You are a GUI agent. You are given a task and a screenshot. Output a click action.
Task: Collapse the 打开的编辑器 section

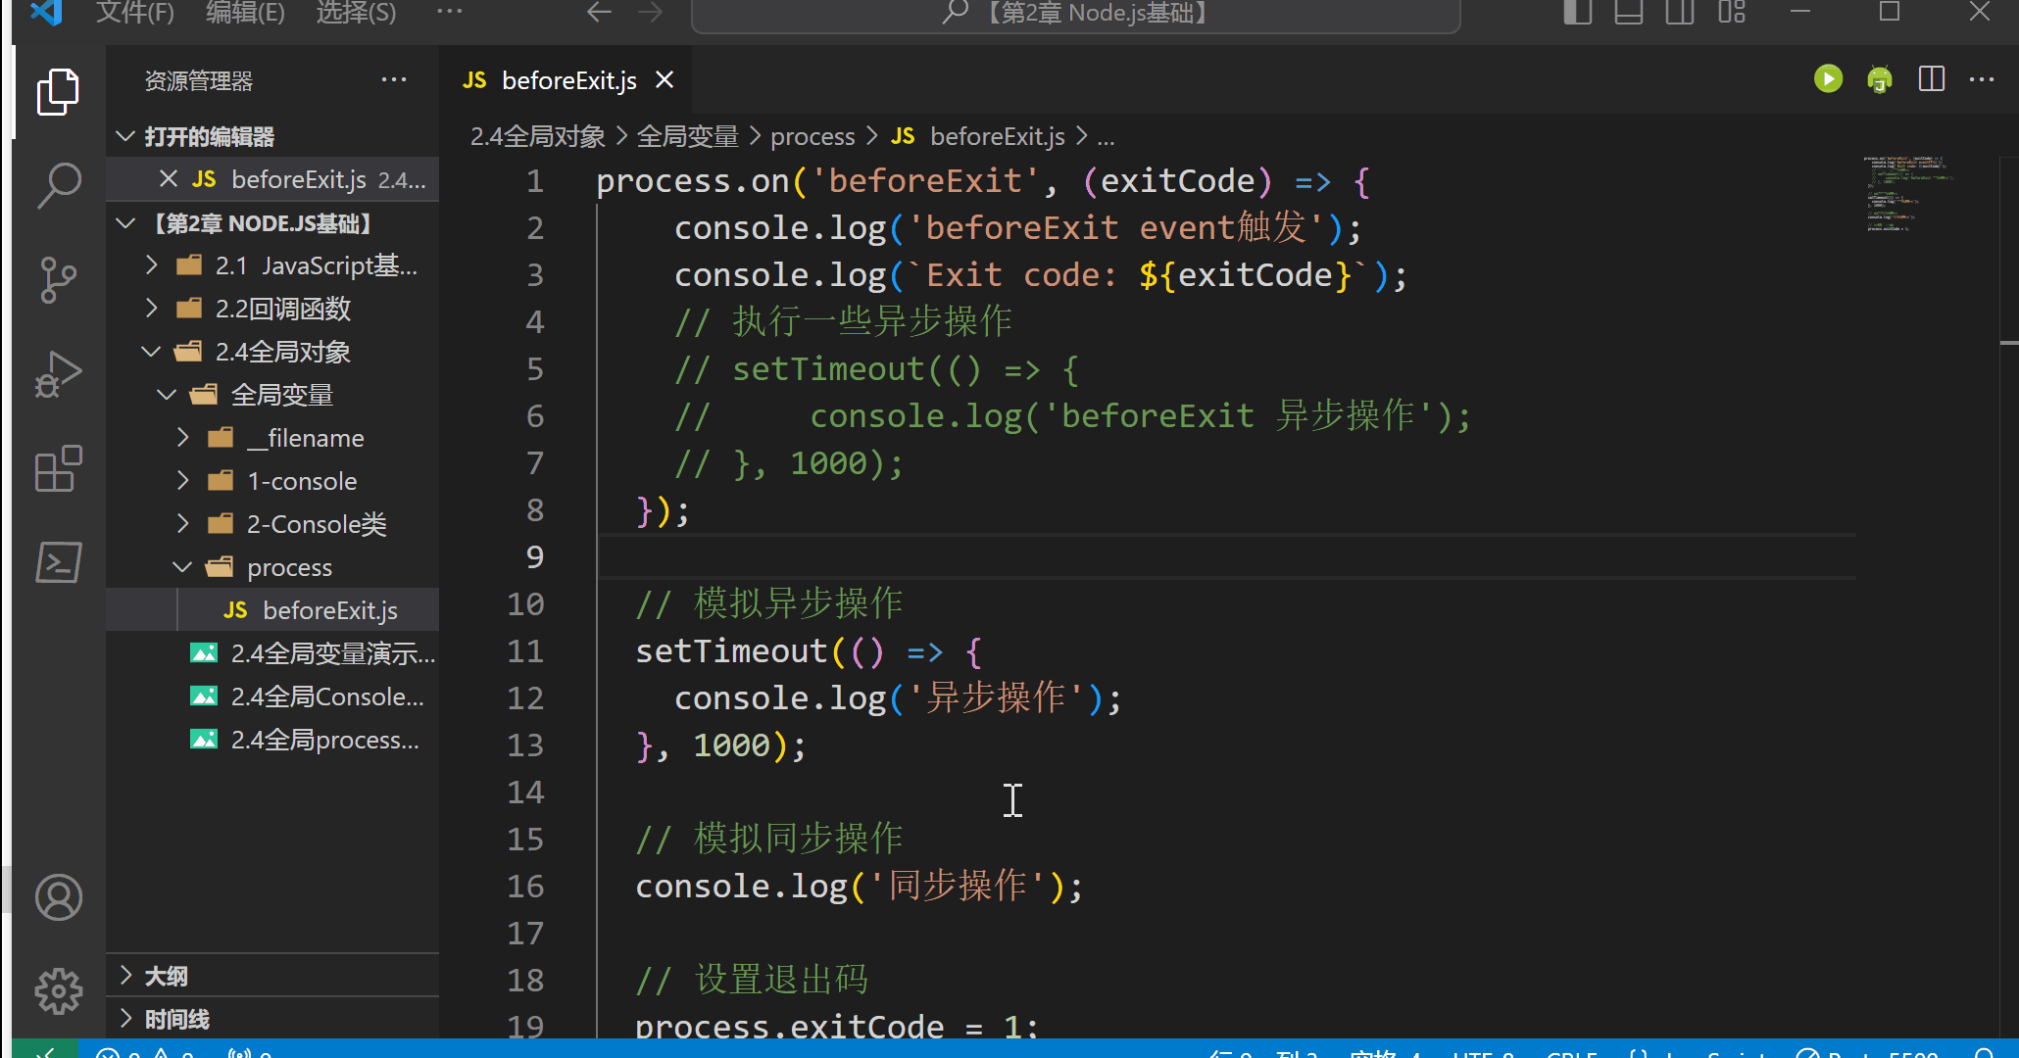(124, 136)
